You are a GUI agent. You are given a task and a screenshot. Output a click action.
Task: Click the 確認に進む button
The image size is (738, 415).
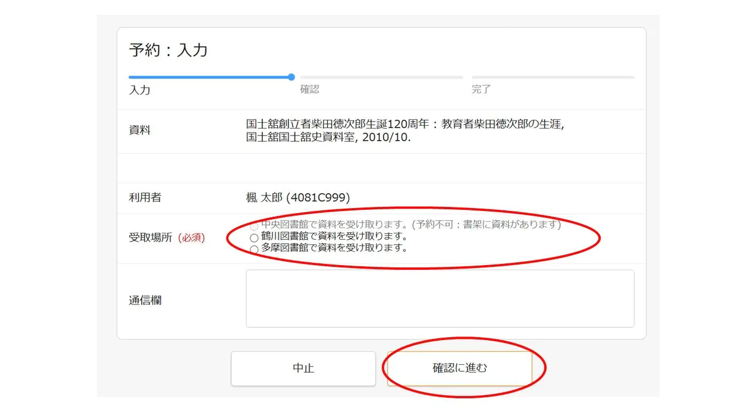(x=460, y=368)
